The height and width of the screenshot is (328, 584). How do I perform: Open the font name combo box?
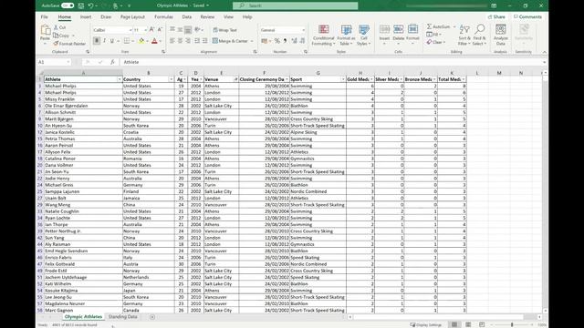tap(112, 30)
